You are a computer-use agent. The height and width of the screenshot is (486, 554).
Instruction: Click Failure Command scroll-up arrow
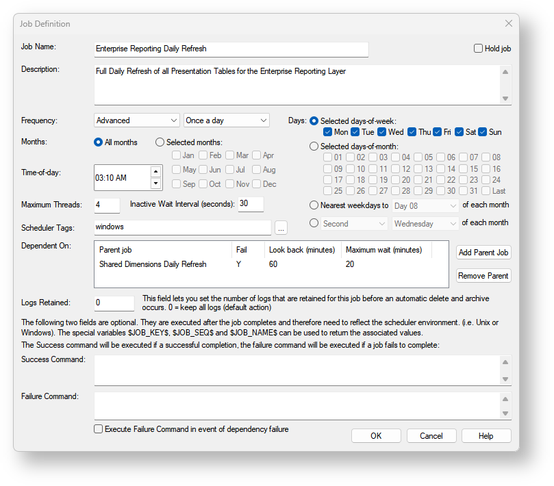click(505, 399)
